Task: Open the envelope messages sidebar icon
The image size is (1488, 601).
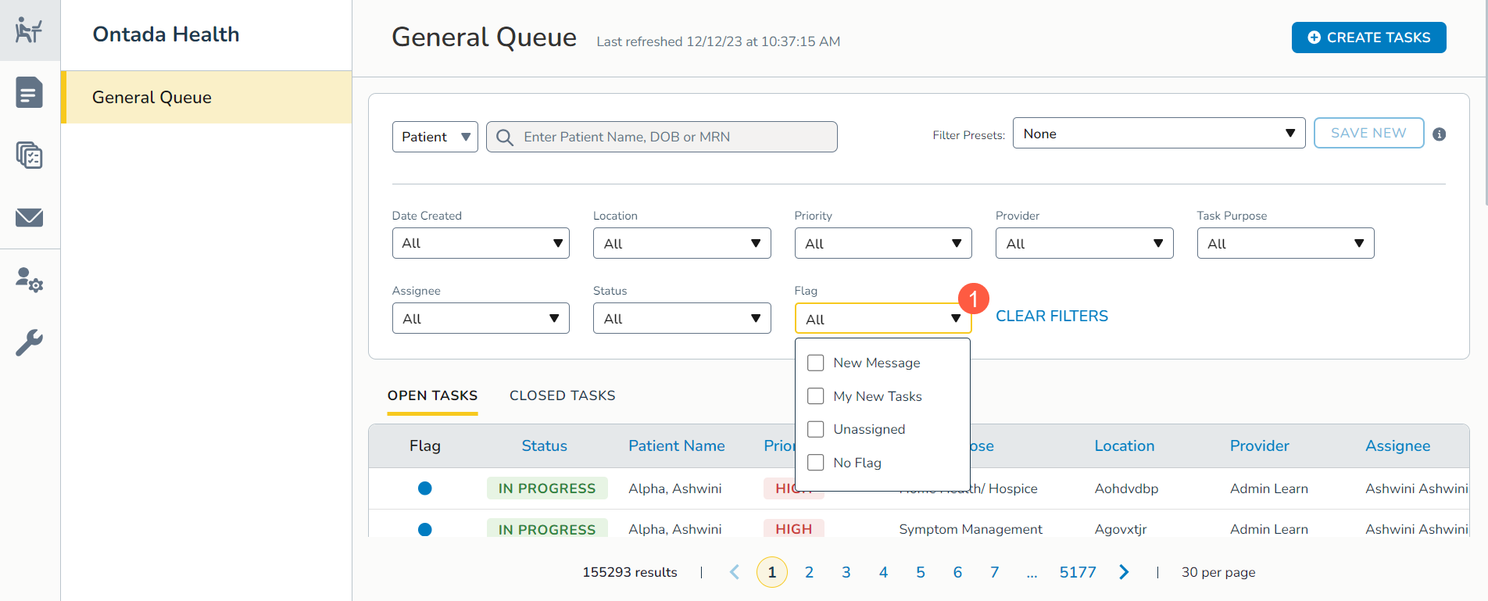Action: coord(29,217)
